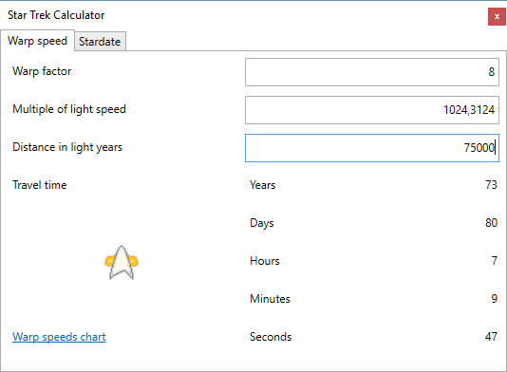Click the Days value 80

491,223
